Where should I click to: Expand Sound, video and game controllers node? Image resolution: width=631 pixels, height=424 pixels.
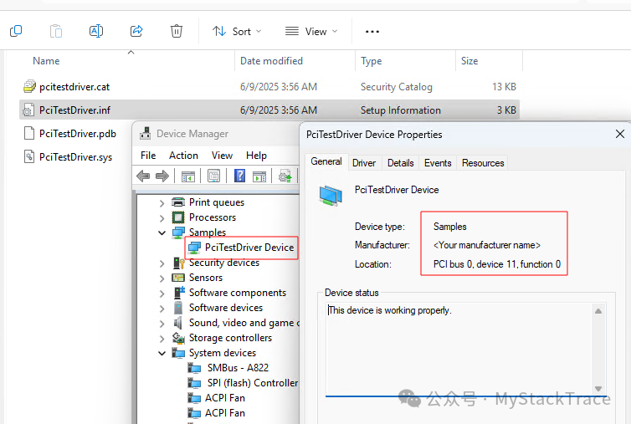(x=162, y=324)
